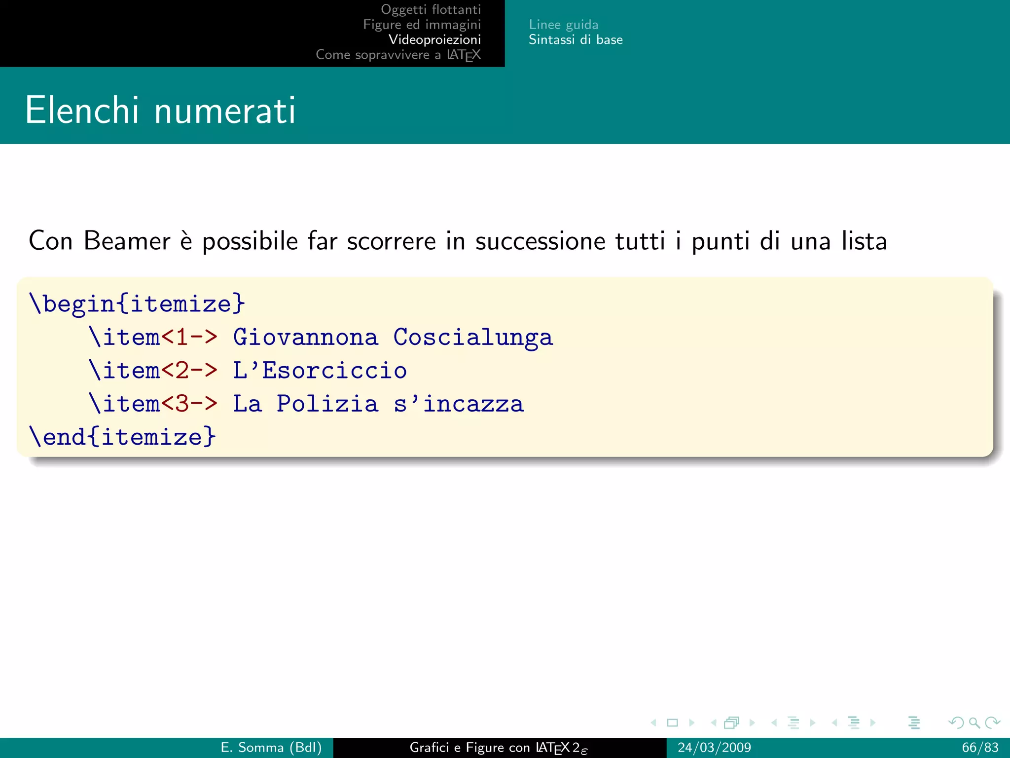Click the footer title 'Grafici e Figure con LaTeX2e'
Image resolution: width=1010 pixels, height=758 pixels.
click(x=499, y=748)
